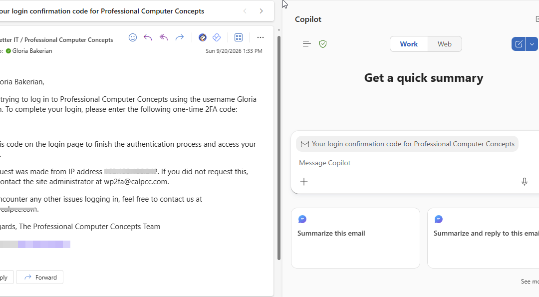
Task: Forward email using toolbar arrow icon
Action: click(180, 37)
